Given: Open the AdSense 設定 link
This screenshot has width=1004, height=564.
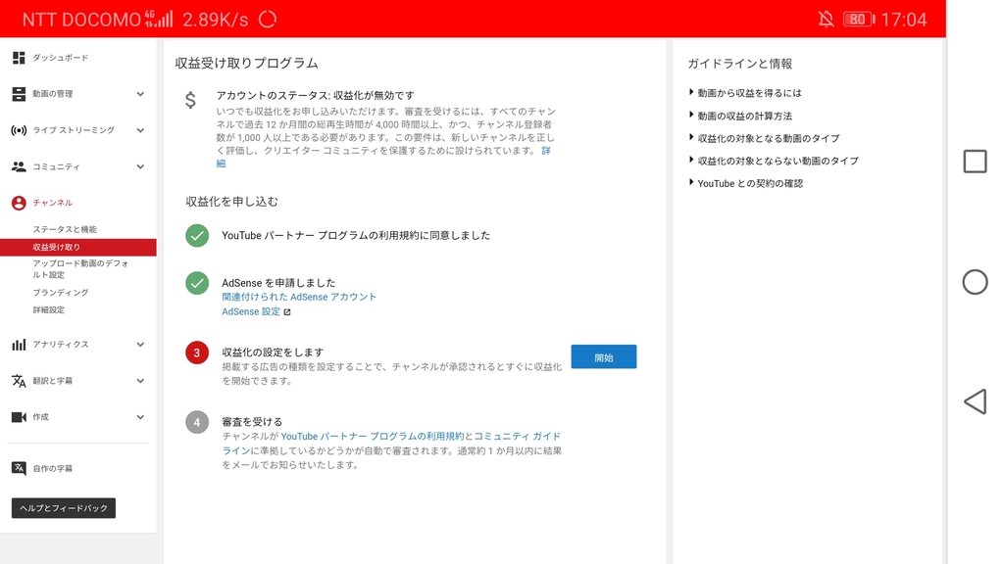Looking at the screenshot, I should pos(251,311).
